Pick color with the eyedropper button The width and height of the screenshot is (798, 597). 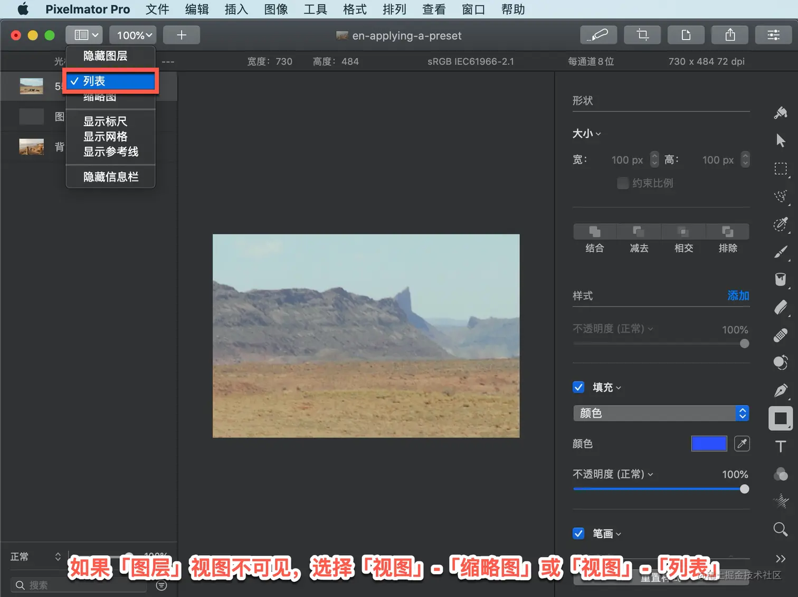[x=742, y=443]
